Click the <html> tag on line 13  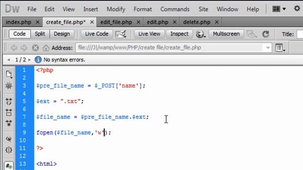click(x=46, y=164)
